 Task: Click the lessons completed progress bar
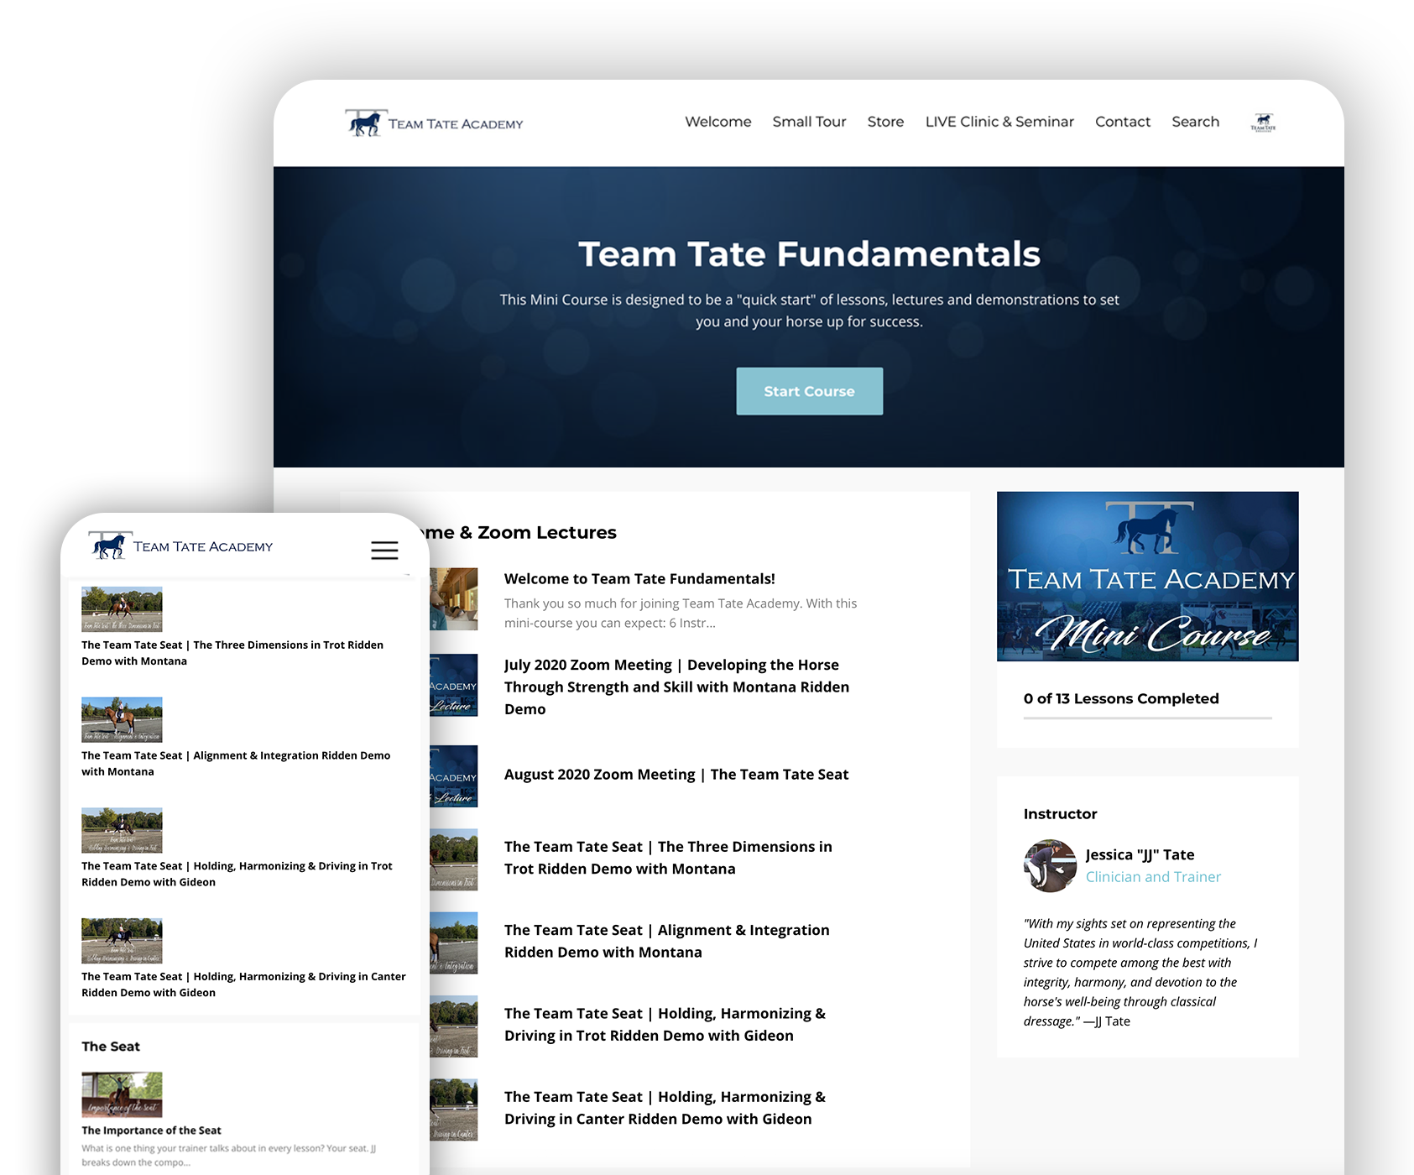point(1148,718)
